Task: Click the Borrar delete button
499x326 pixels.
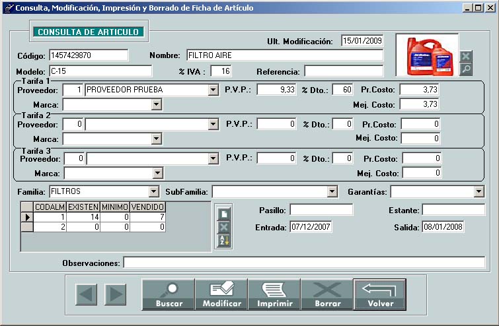Action: 327,294
